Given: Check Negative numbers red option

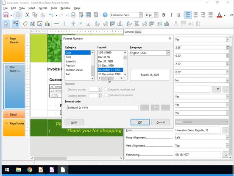Looking at the screenshot, I should (106, 89).
